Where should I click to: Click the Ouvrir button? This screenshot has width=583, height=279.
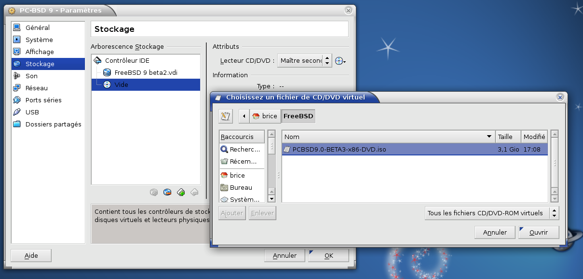[539, 232]
